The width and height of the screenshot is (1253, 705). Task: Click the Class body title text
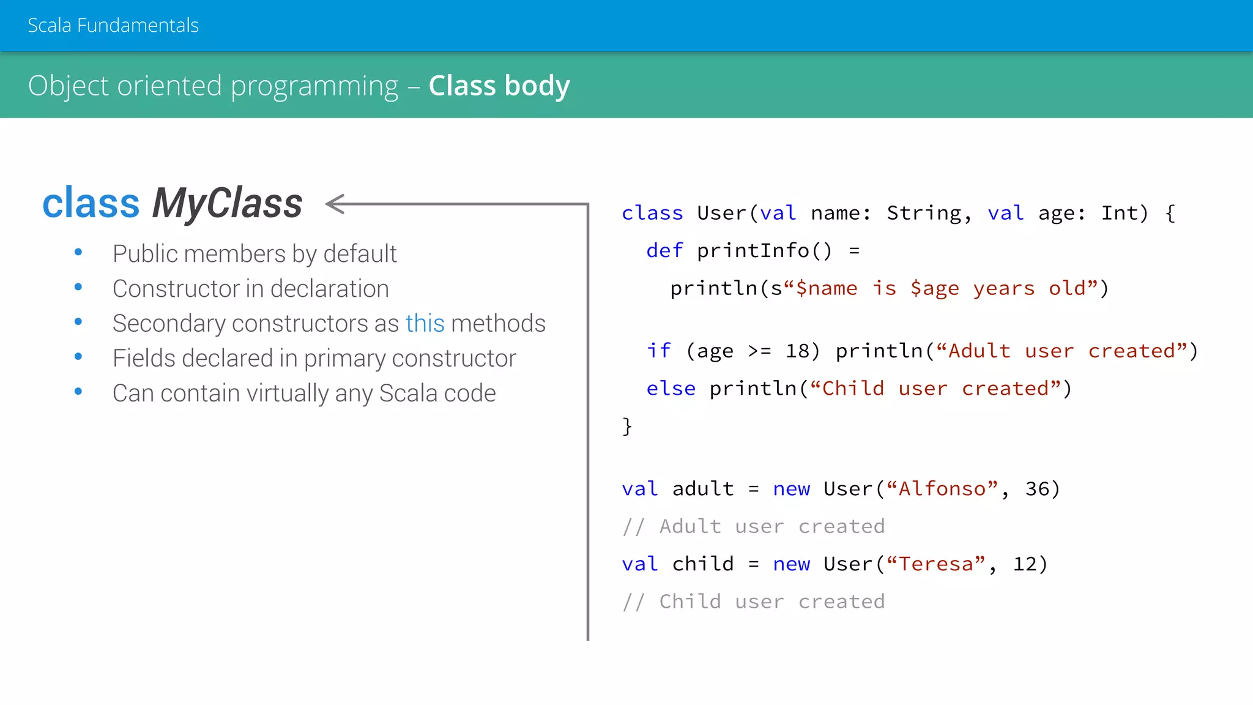[499, 85]
